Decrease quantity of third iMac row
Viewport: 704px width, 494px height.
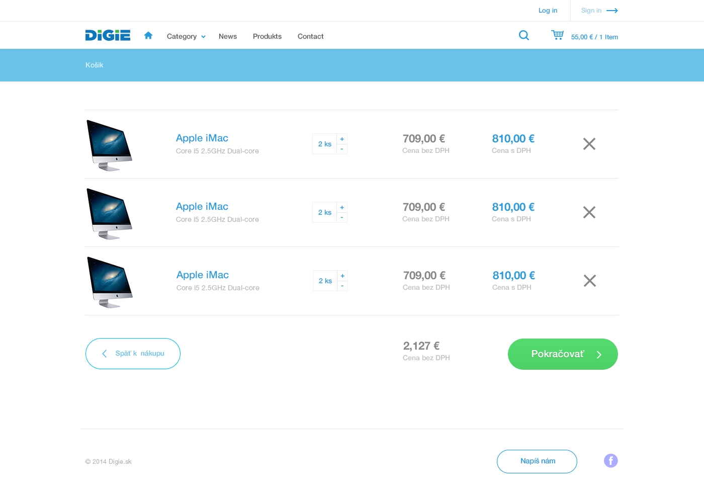(x=342, y=286)
